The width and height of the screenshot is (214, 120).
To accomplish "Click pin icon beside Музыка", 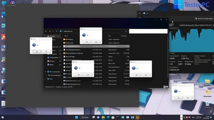I will click(60, 61).
